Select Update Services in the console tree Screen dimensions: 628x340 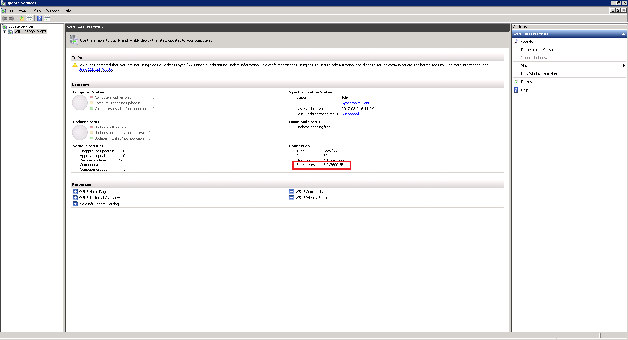[21, 26]
